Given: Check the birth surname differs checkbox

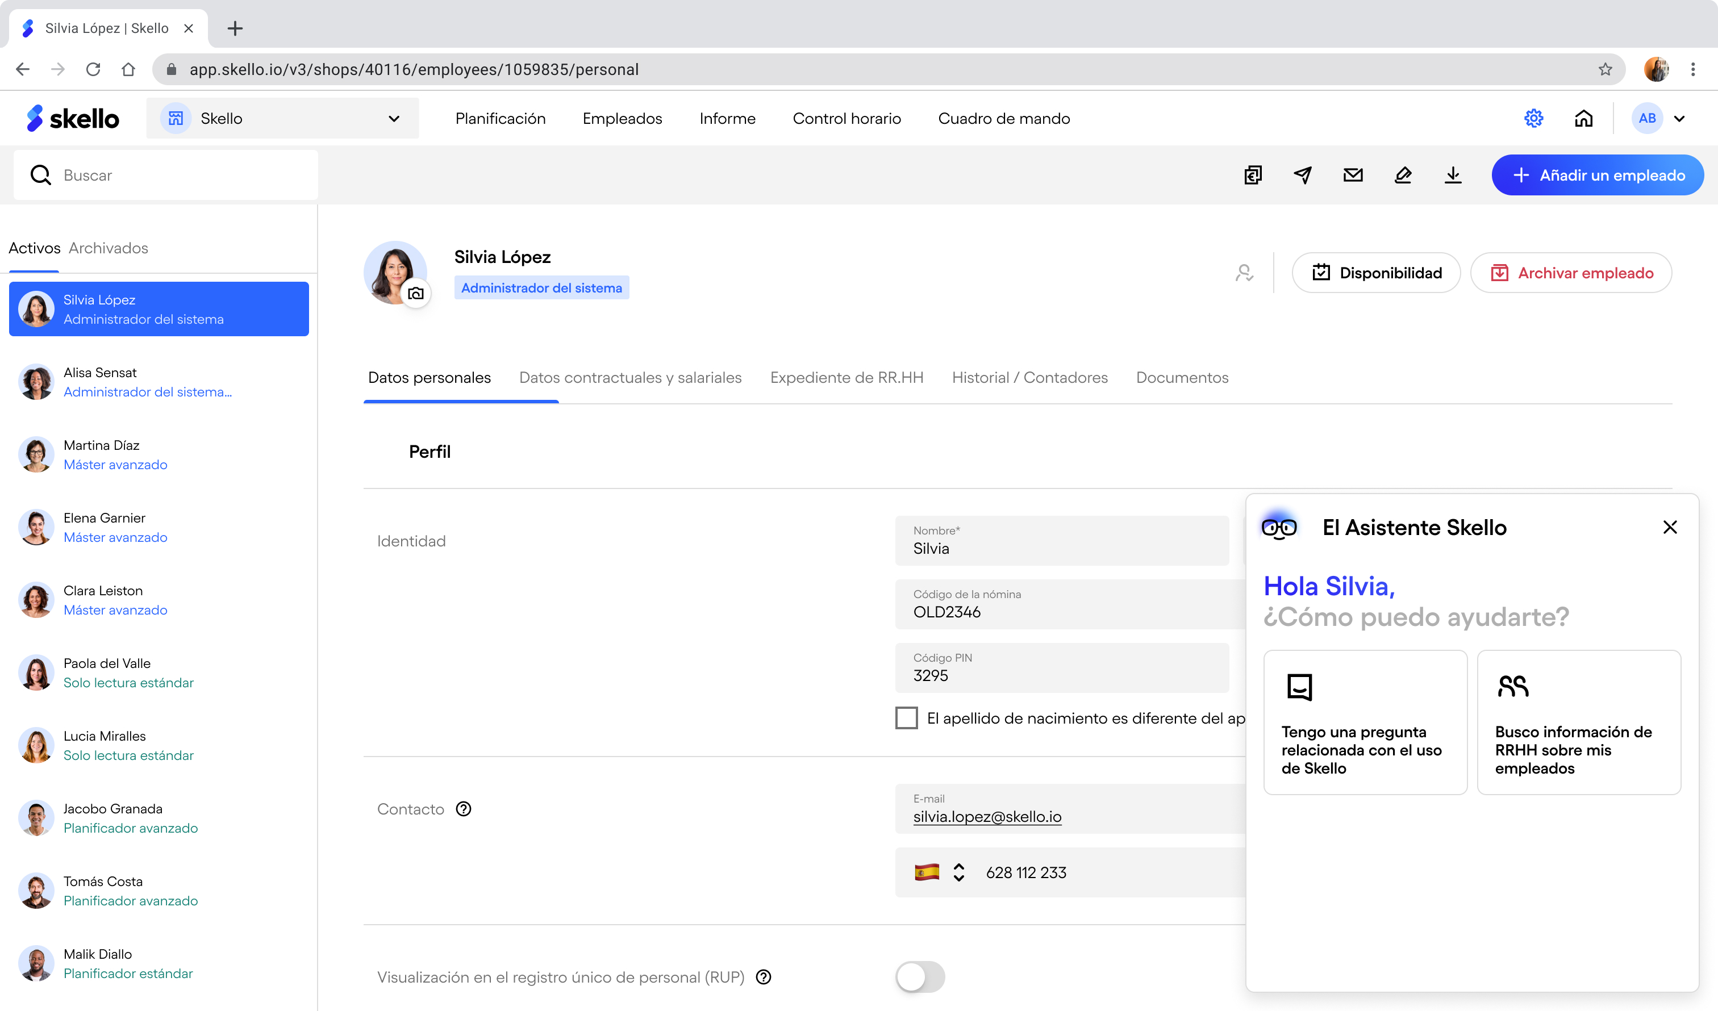Looking at the screenshot, I should pyautogui.click(x=906, y=718).
